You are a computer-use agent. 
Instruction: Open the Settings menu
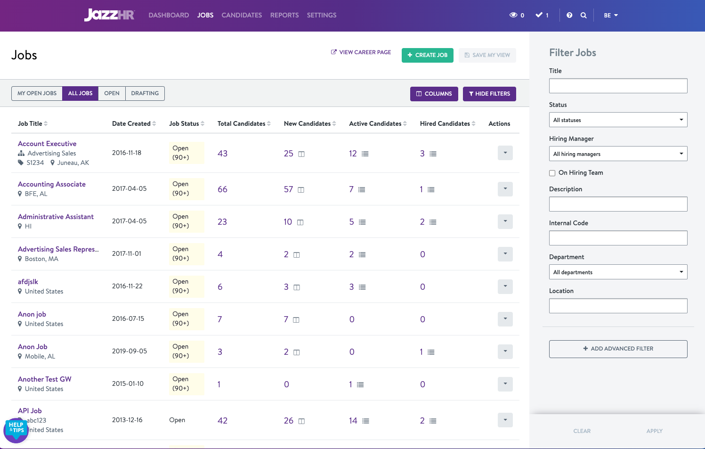tap(322, 15)
